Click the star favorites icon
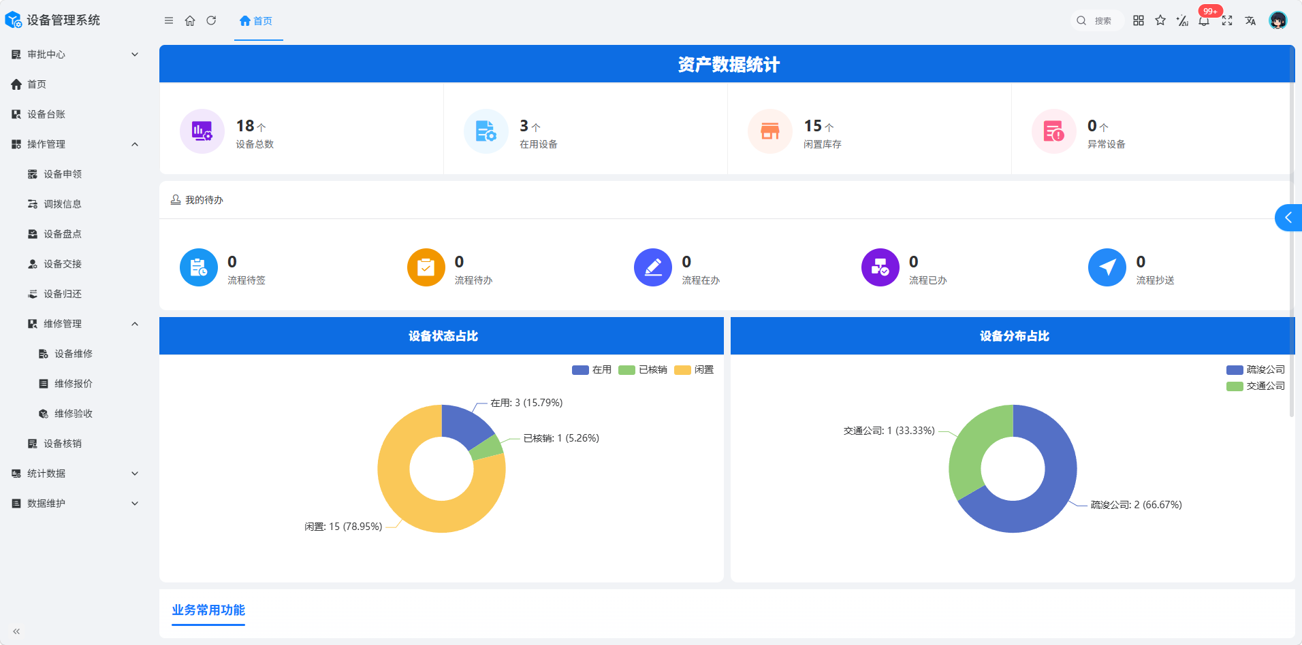 click(1160, 20)
